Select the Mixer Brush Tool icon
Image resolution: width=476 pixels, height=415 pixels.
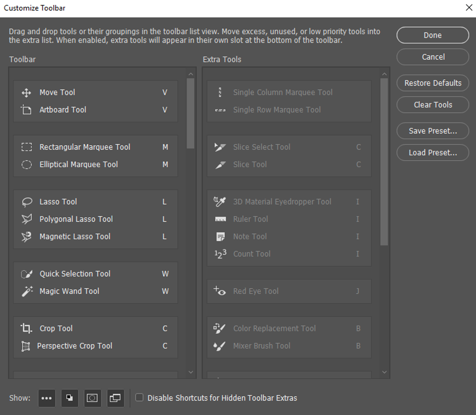pyautogui.click(x=220, y=346)
